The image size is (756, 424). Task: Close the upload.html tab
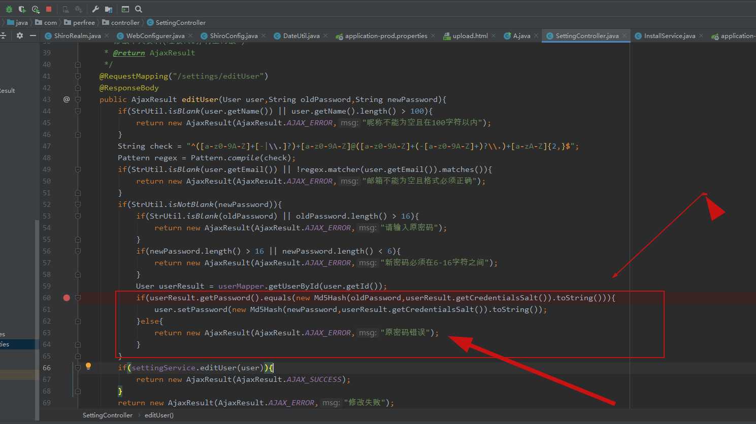(494, 36)
